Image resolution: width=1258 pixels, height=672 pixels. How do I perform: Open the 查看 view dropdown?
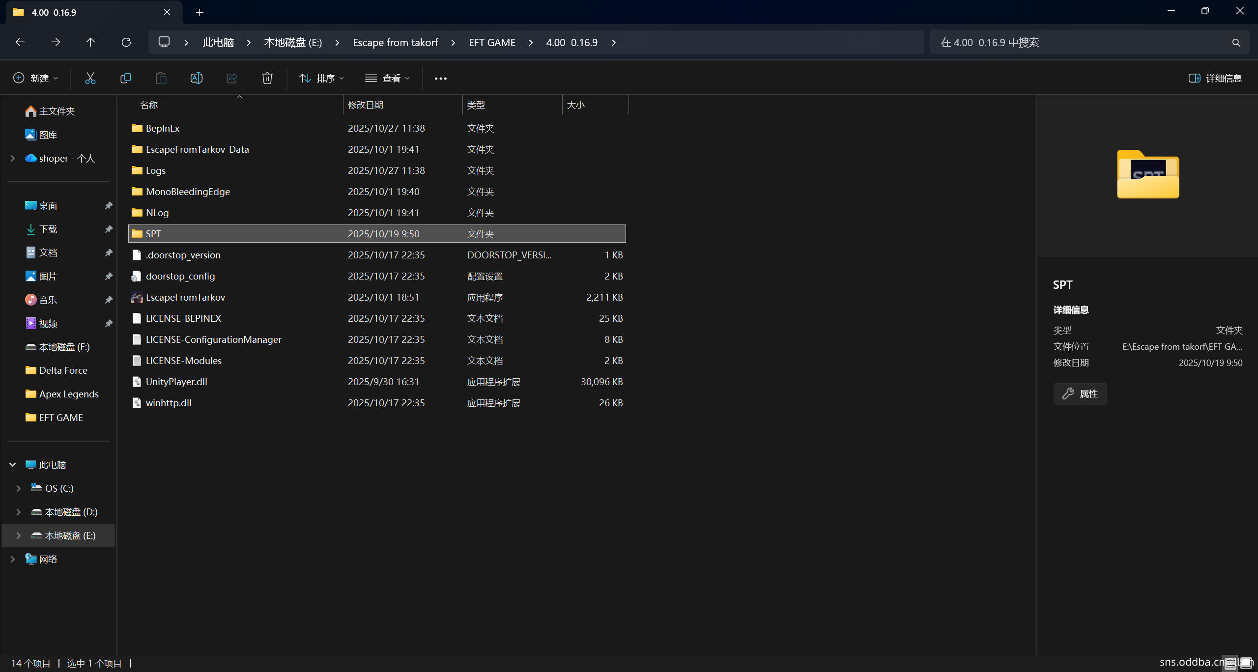tap(387, 78)
